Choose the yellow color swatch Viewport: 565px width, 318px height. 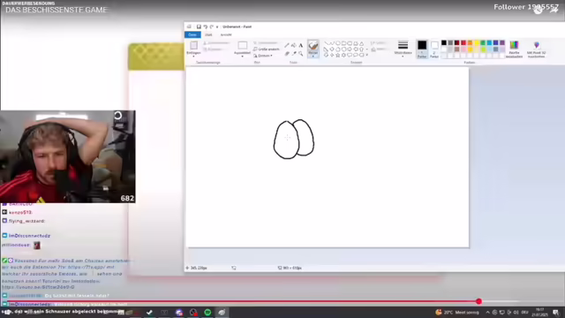[x=477, y=43]
